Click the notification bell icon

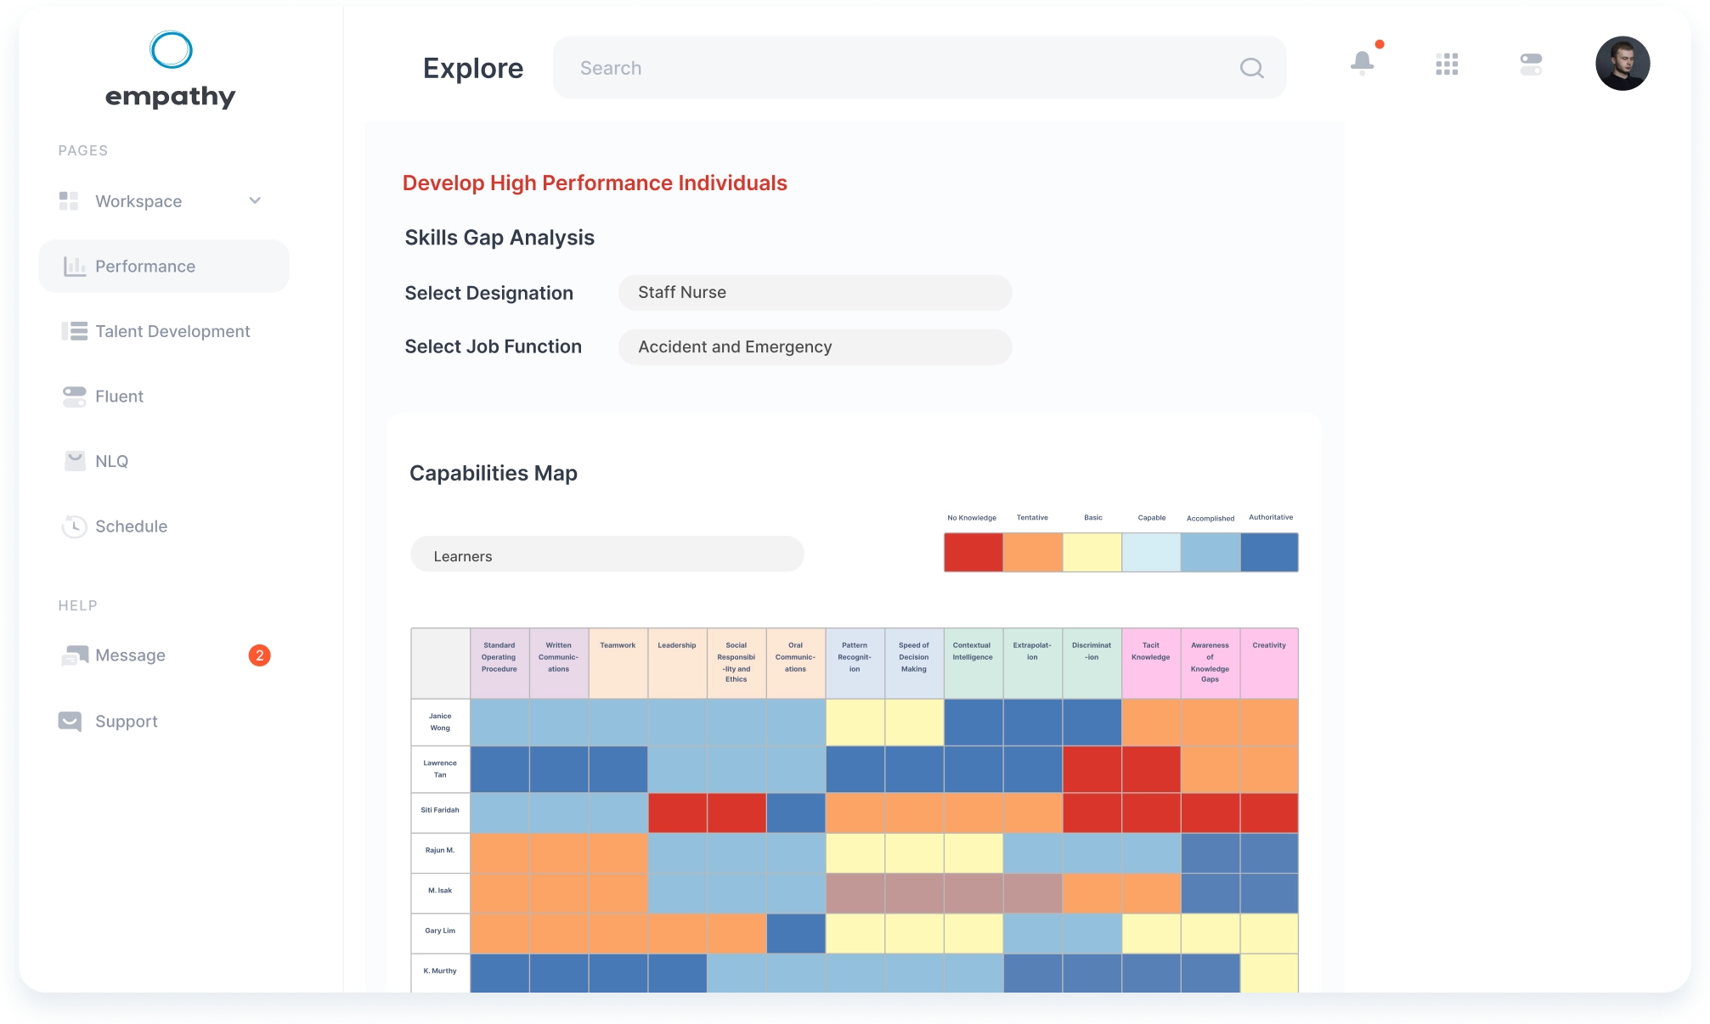click(x=1363, y=62)
